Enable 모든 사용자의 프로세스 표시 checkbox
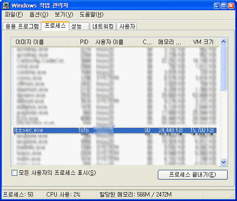Image resolution: width=237 pixels, height=201 pixels. click(15, 173)
